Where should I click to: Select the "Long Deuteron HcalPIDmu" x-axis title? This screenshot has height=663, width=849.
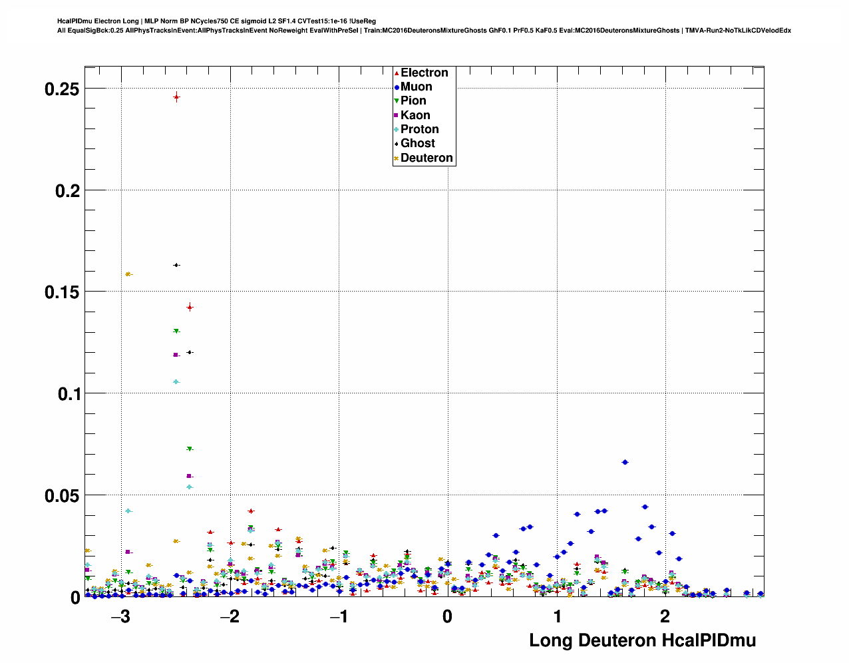click(642, 640)
